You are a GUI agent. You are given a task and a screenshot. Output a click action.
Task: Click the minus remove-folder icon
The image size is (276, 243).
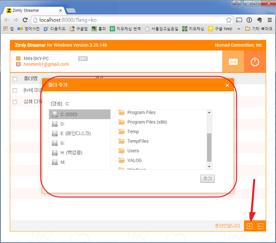(261, 226)
